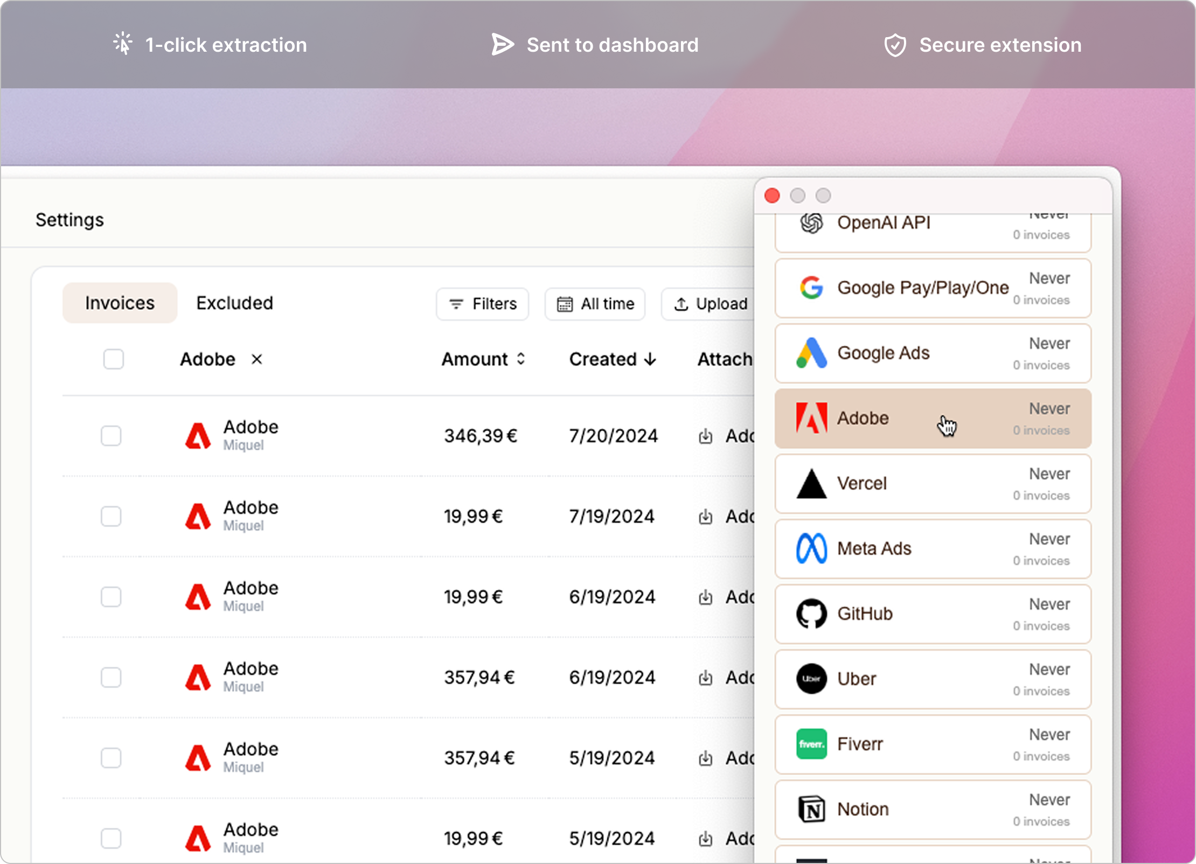Click the Vercel logo icon
The width and height of the screenshot is (1196, 864).
click(x=811, y=483)
